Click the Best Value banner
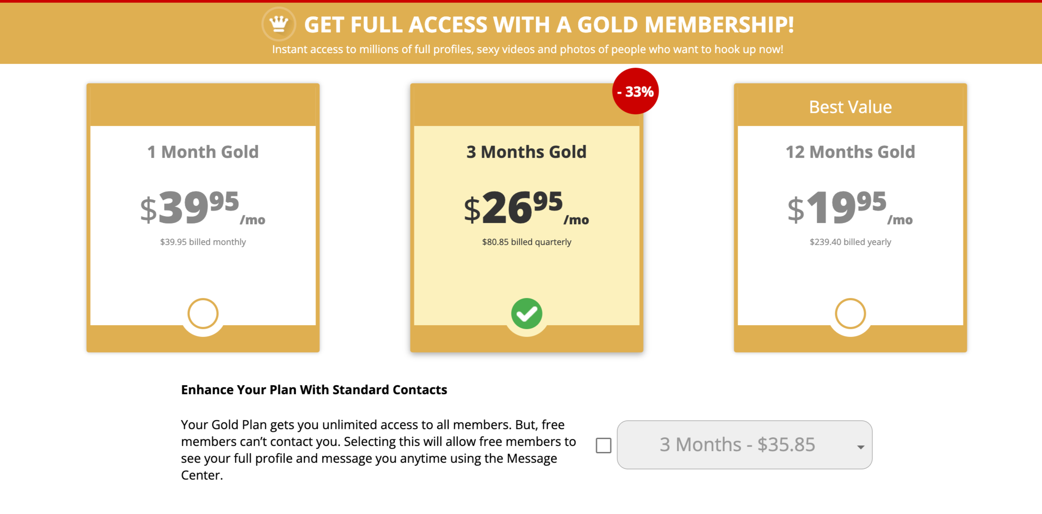 coord(850,106)
